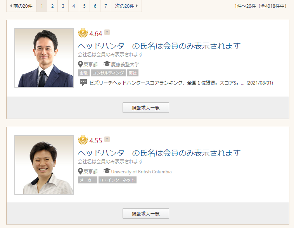The image size is (294, 228).
Task: Click graduation cap icon next to 慶應義塾大学
Action: [x=107, y=64]
